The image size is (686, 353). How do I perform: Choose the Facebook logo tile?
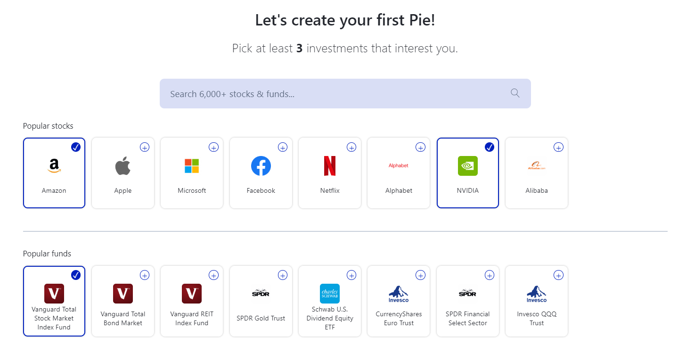261,166
